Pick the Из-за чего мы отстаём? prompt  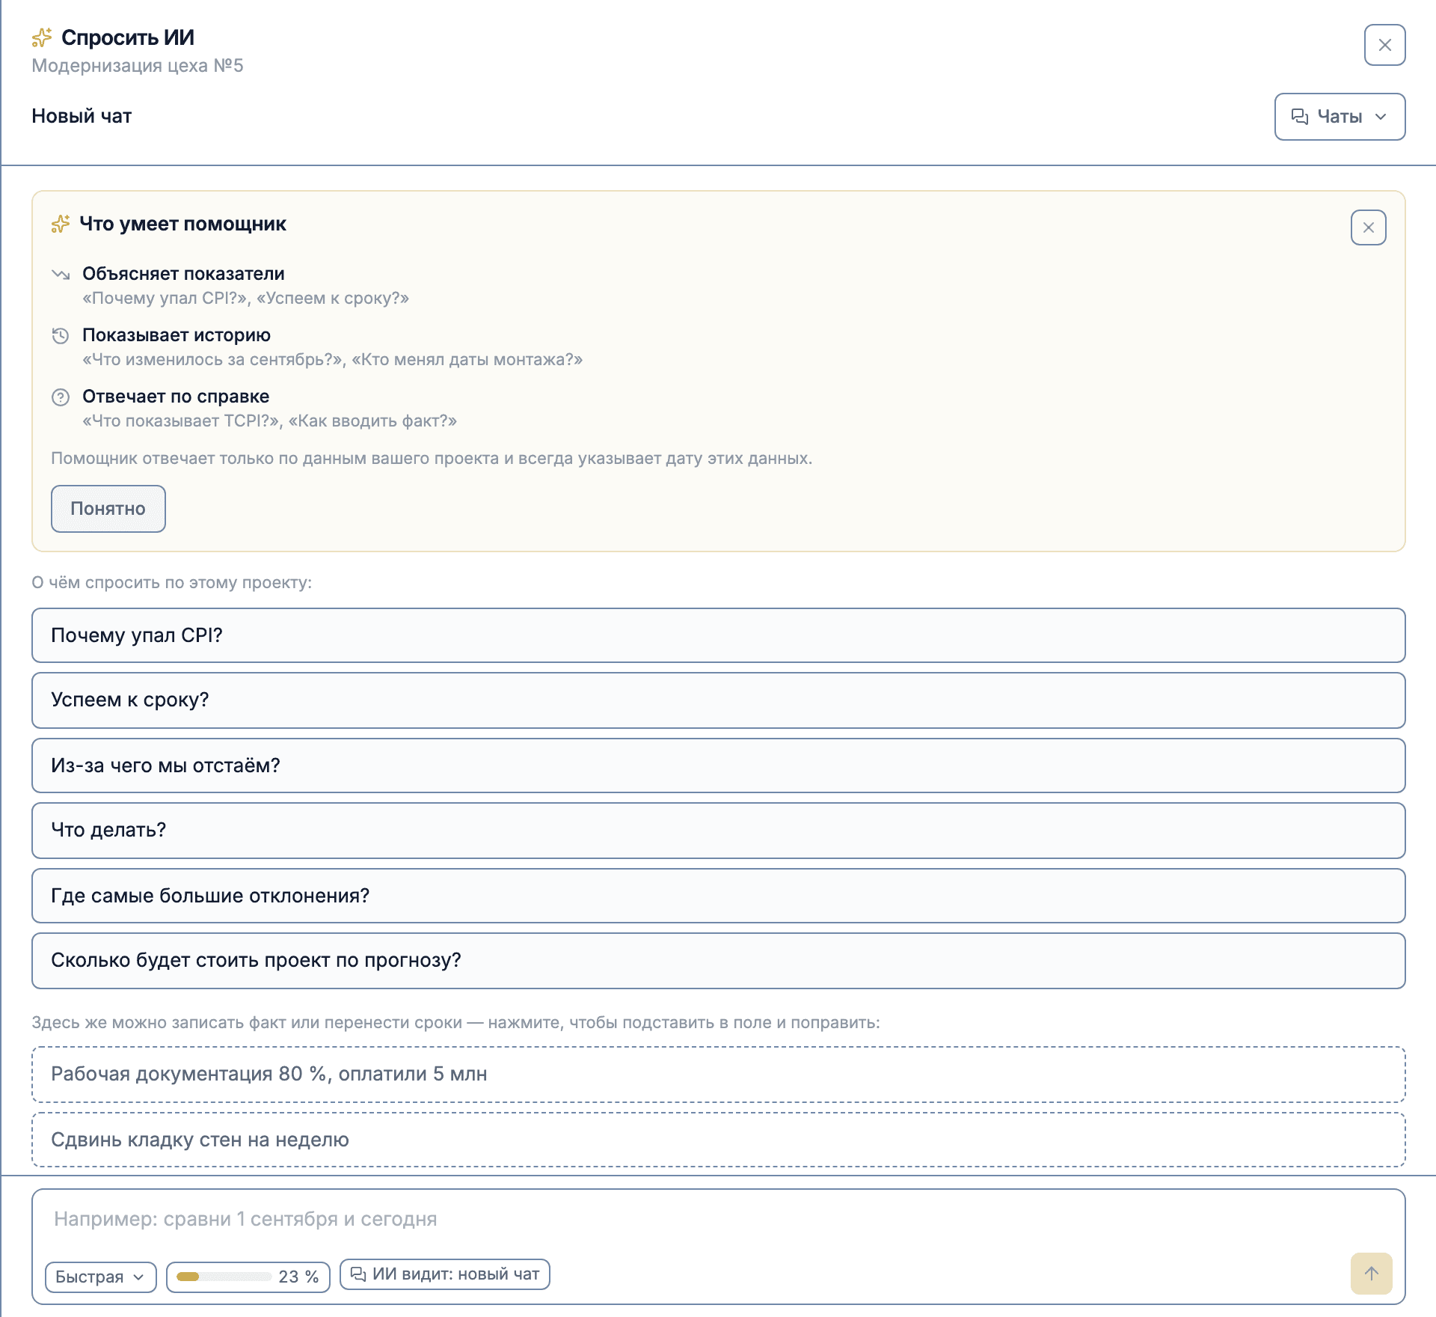click(718, 766)
